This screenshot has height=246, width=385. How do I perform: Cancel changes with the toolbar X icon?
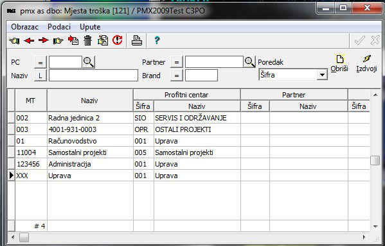click(x=375, y=40)
